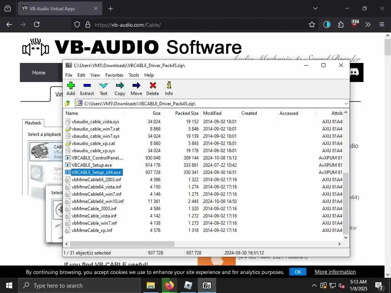Select vbaudio_cable_win7.cat file
391x293 pixels.
click(x=95, y=129)
